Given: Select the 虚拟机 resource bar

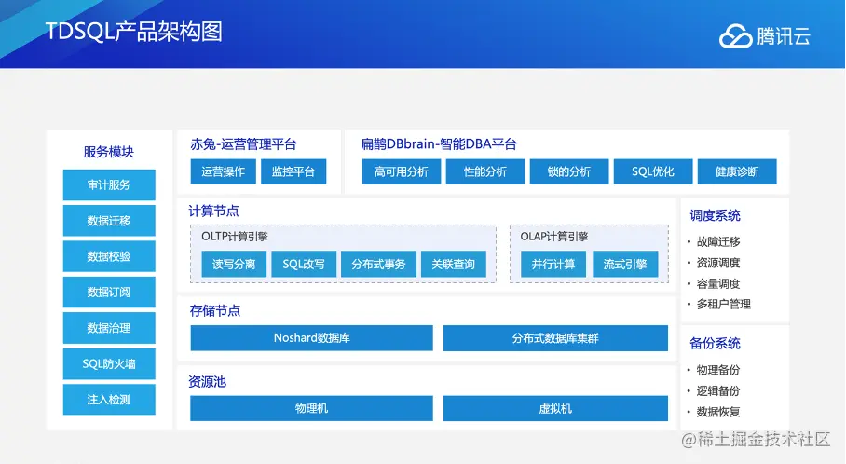Looking at the screenshot, I should (x=555, y=408).
